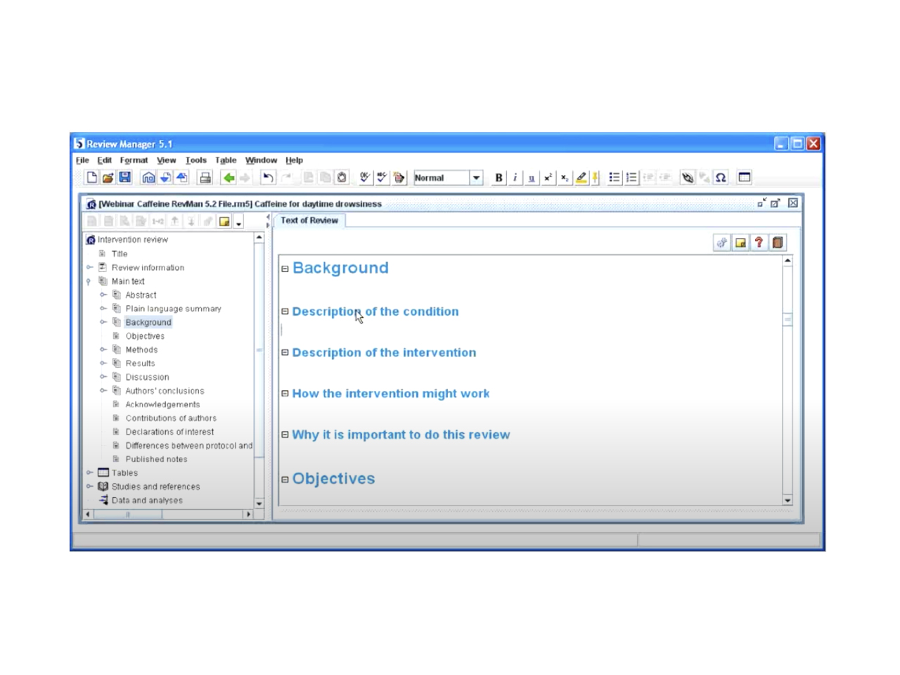Click the Undo arrow icon
The width and height of the screenshot is (900, 675).
coord(268,178)
